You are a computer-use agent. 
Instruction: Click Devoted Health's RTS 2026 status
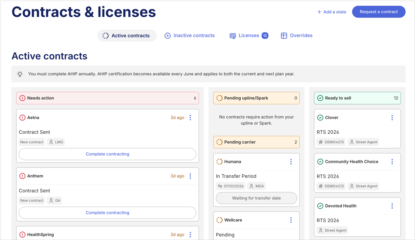[x=328, y=220]
